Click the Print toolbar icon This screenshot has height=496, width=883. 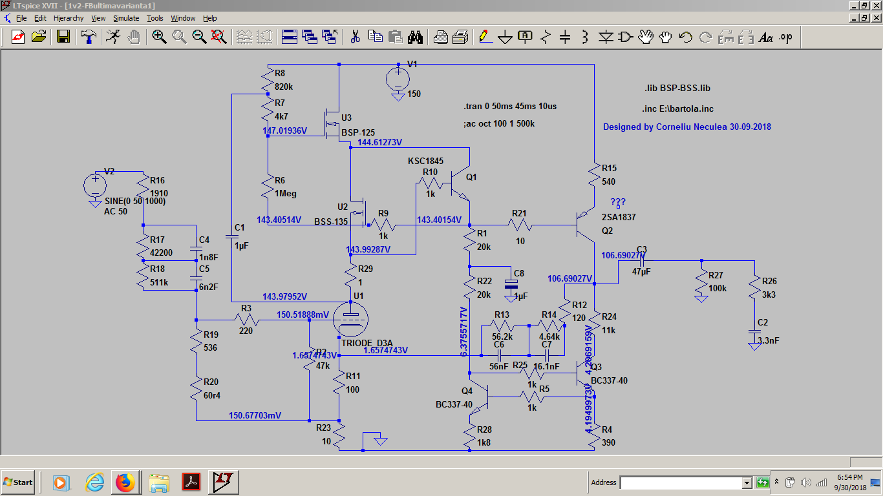440,37
